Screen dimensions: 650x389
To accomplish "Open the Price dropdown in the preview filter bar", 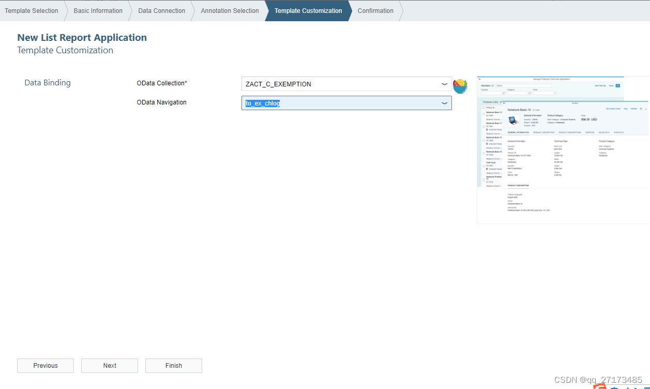I will tap(554, 93).
